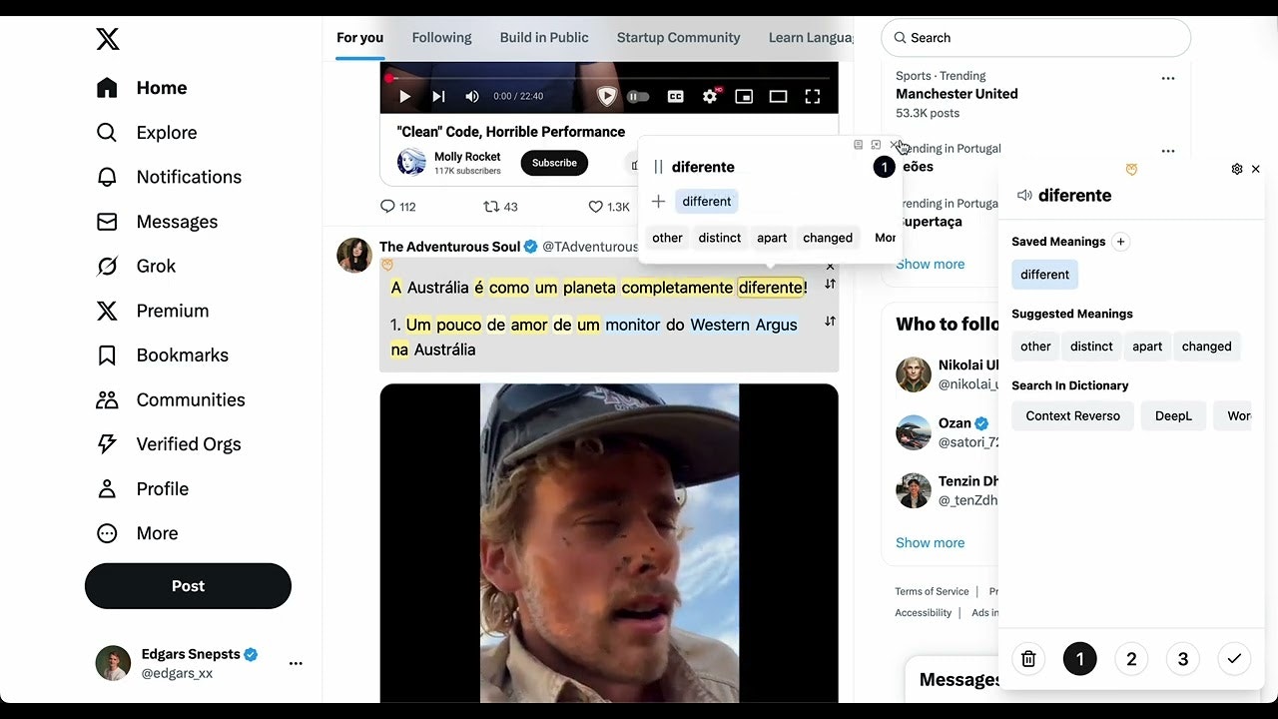
Task: Open the Manchester United trending topic
Action: pos(957,94)
